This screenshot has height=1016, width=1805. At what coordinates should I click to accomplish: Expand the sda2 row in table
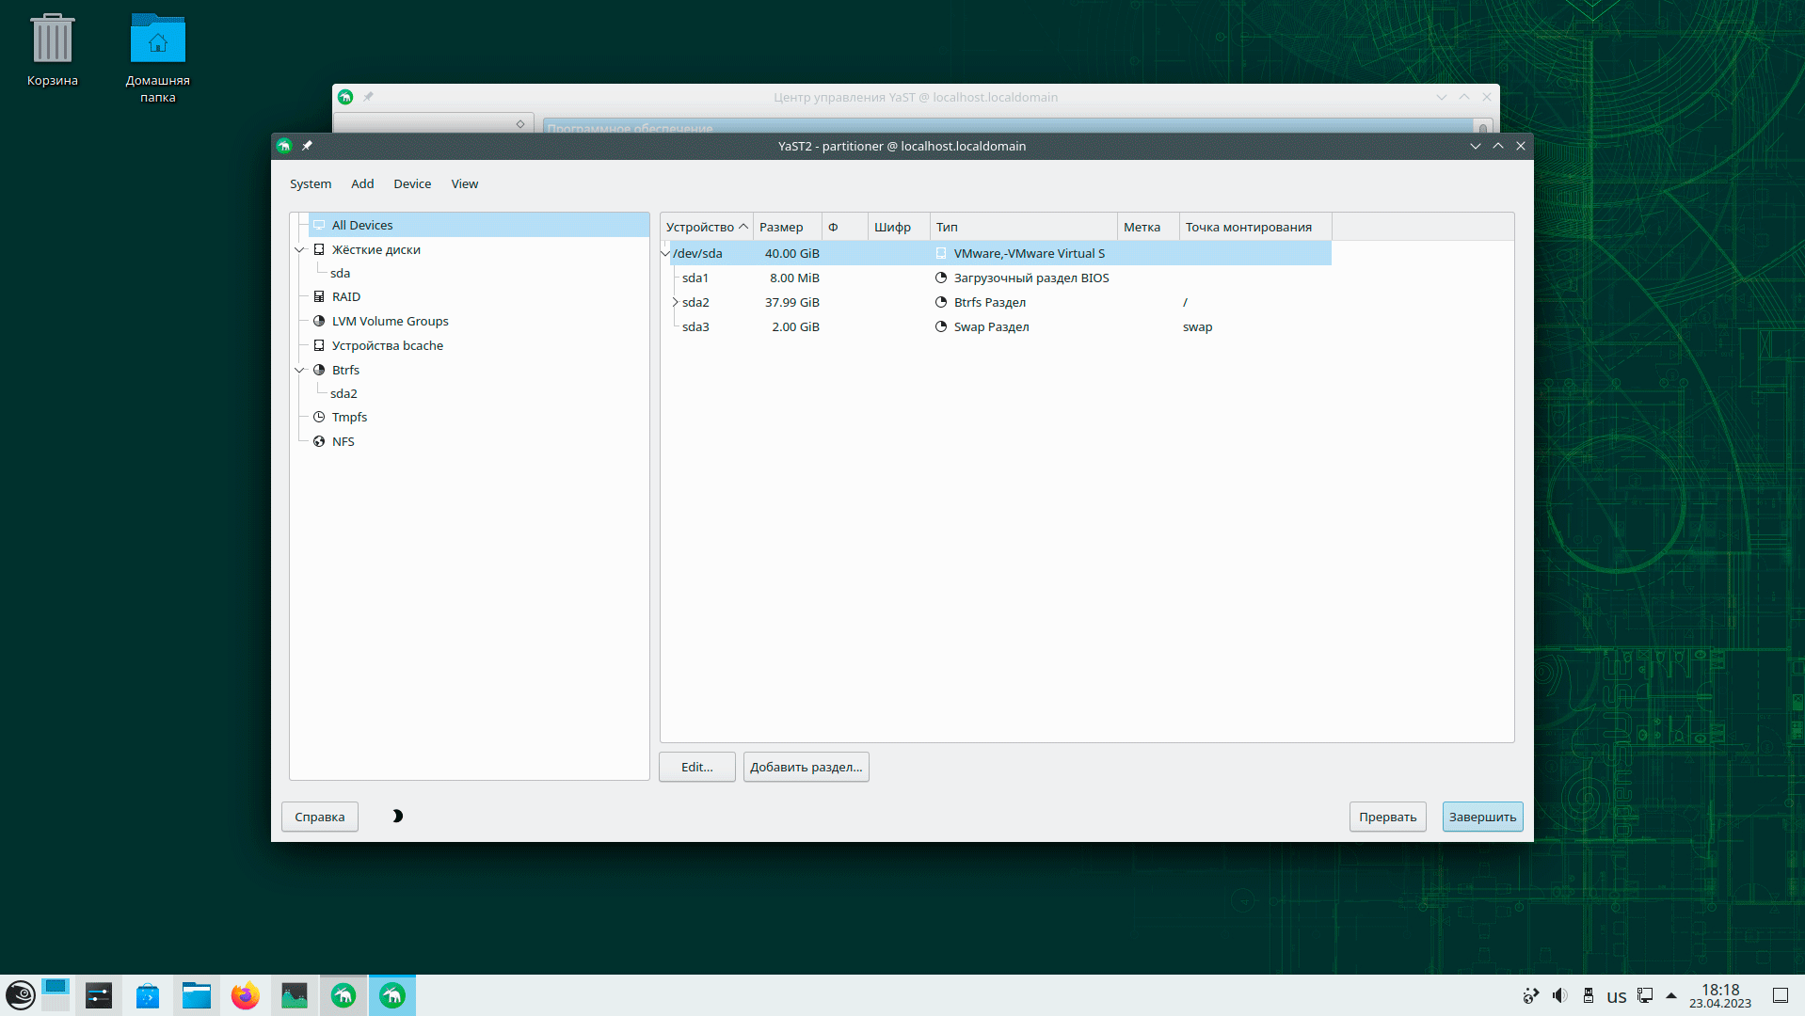coord(675,302)
